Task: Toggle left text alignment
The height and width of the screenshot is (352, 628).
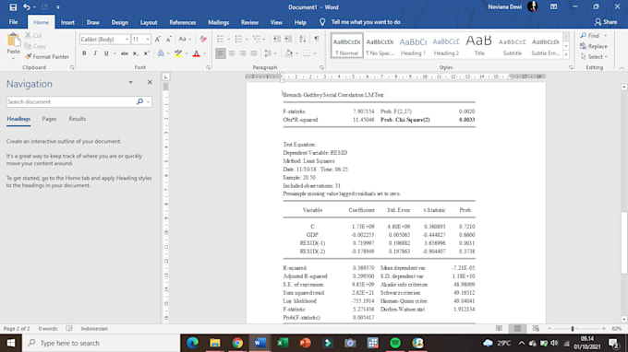Action: coord(221,53)
